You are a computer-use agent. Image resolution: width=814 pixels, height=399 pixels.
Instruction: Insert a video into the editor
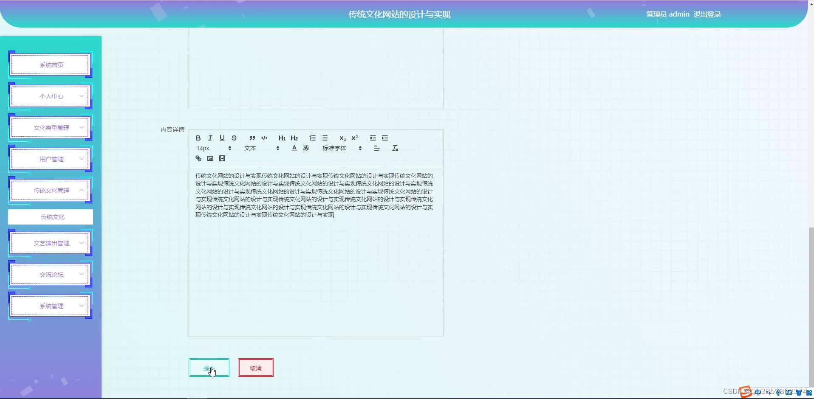coord(222,158)
